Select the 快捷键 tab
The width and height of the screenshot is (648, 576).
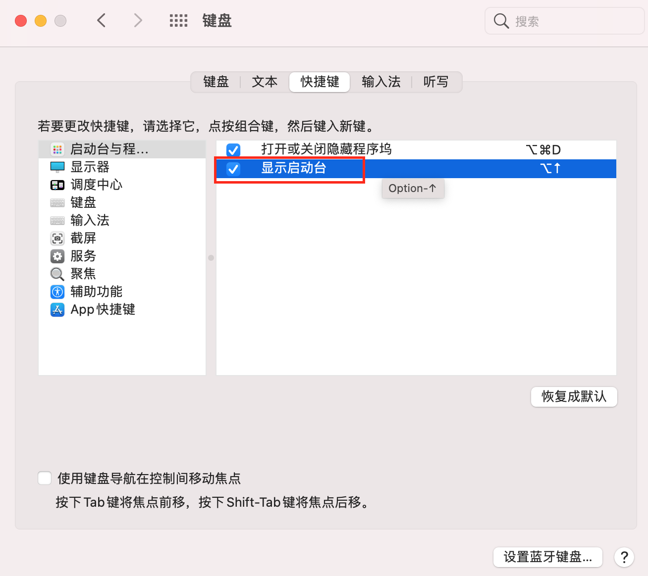[x=320, y=82]
